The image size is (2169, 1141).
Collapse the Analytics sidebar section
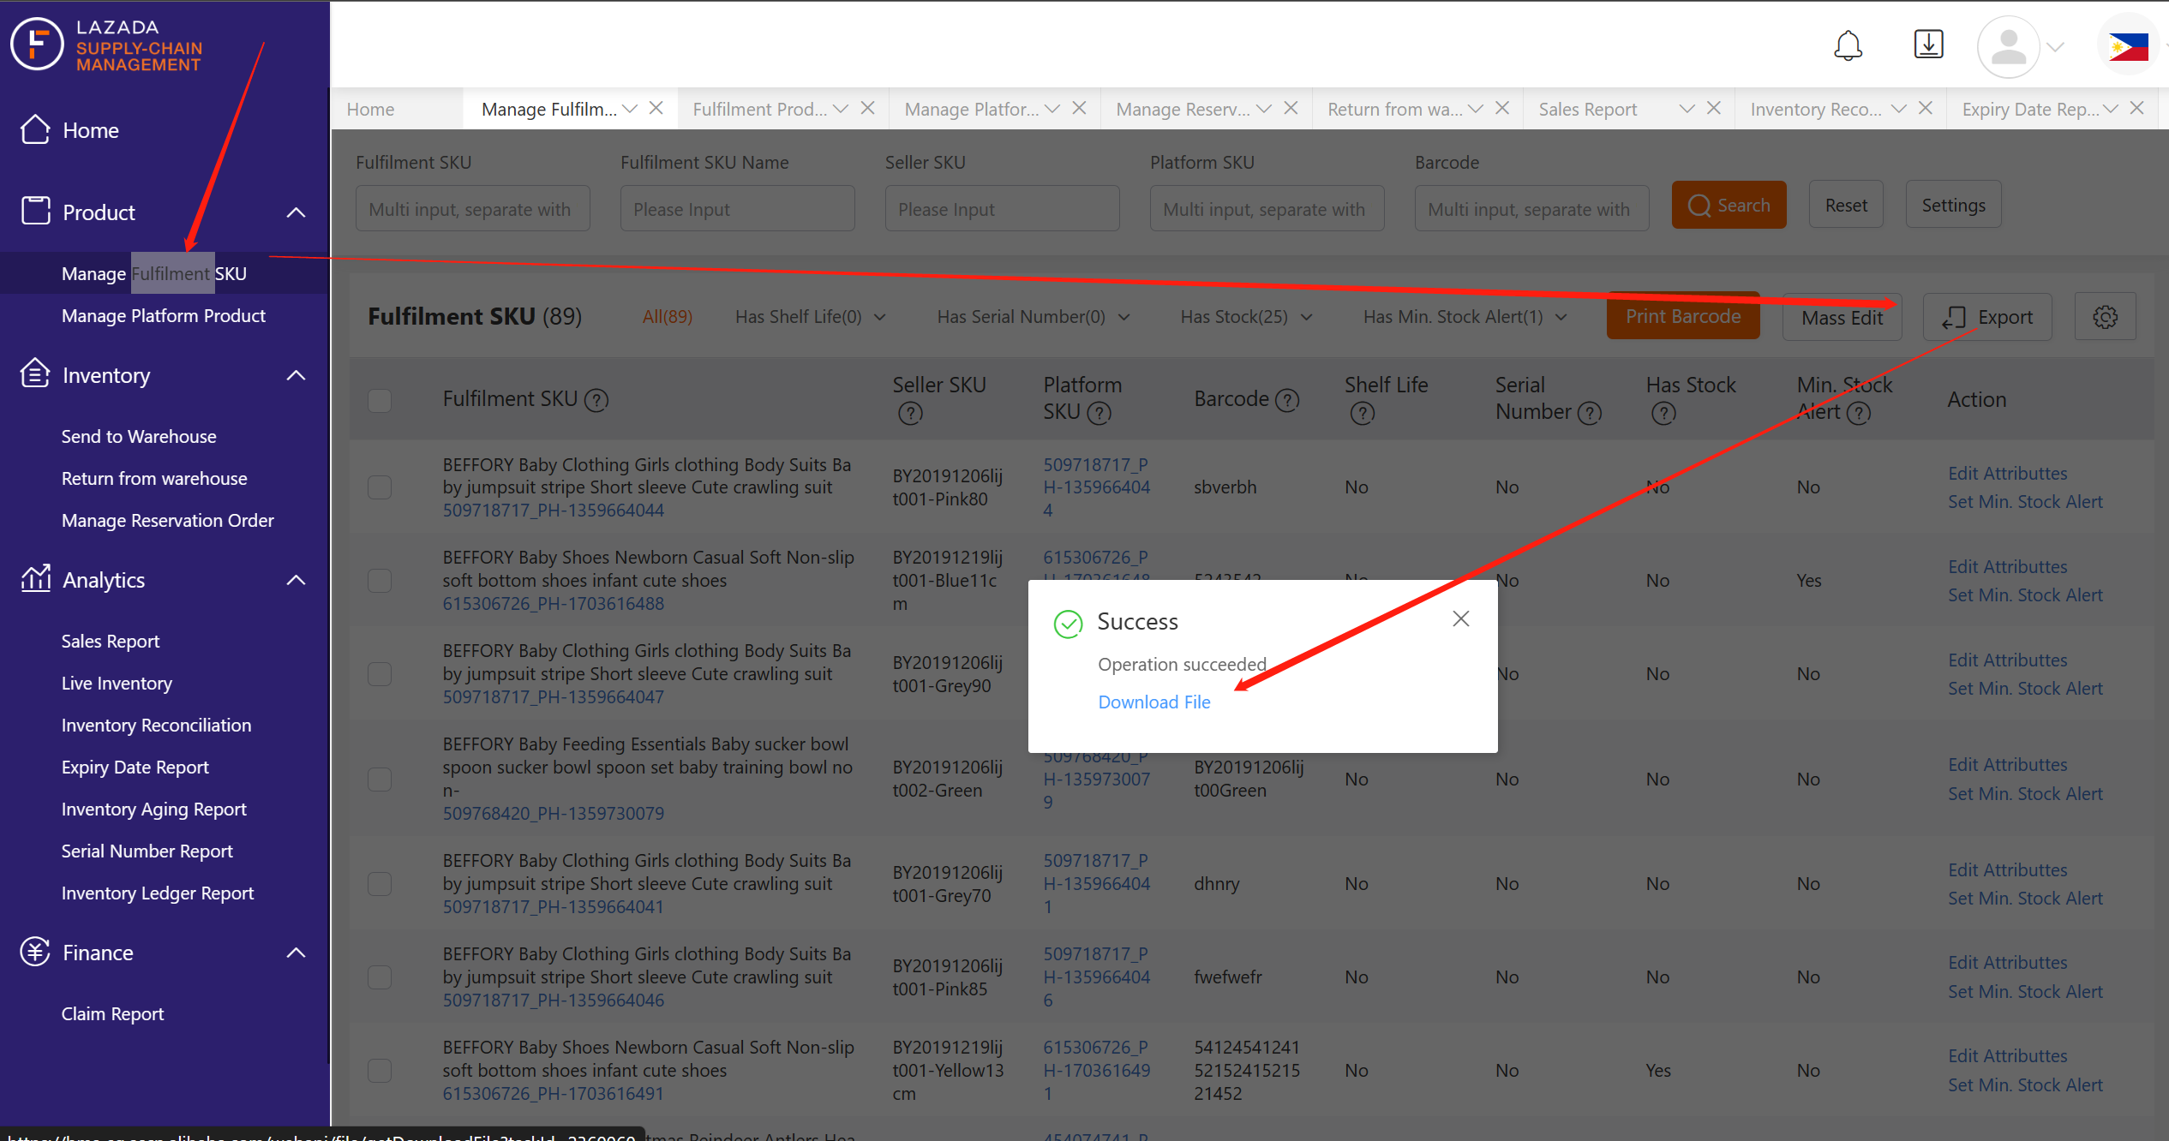(296, 580)
